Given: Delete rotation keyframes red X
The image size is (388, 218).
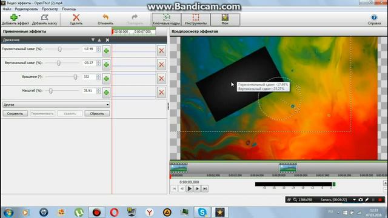Looking at the screenshot, I should (x=161, y=78).
